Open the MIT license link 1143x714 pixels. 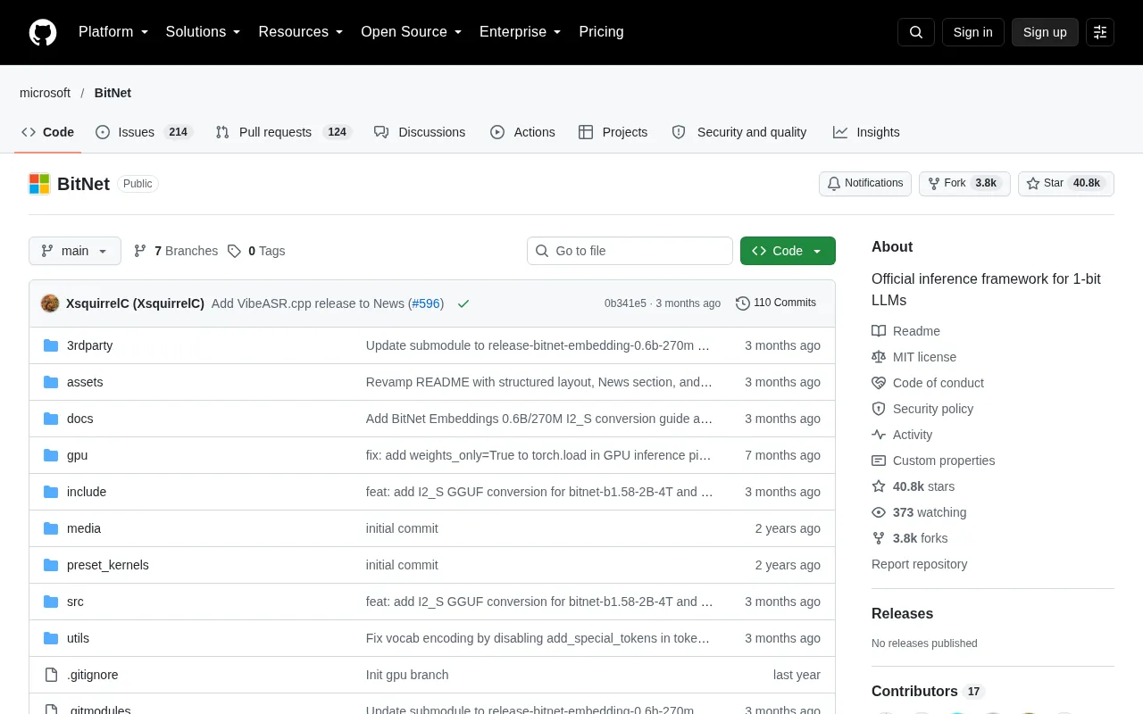tap(924, 357)
